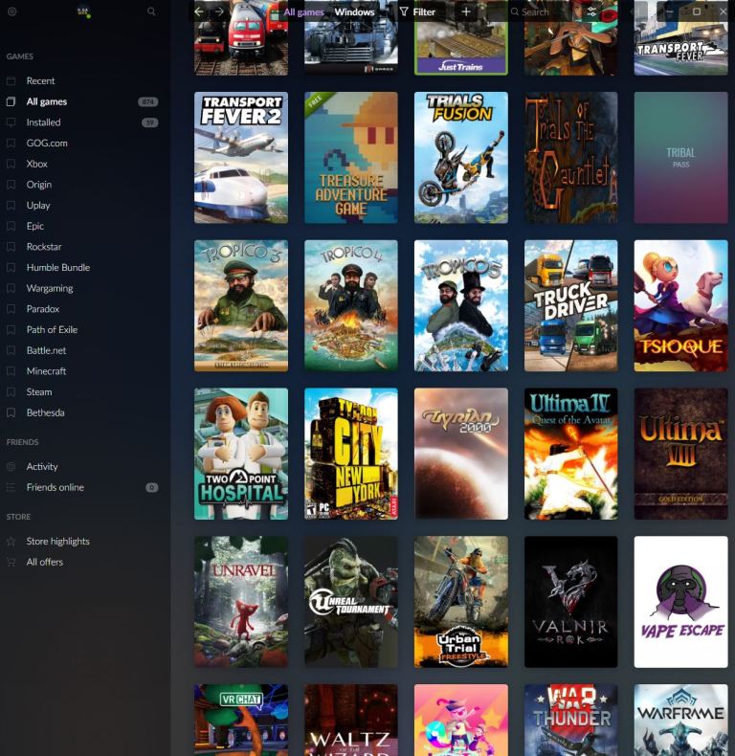Click the Xbox bookmark icon
735x756 pixels.
coord(11,164)
